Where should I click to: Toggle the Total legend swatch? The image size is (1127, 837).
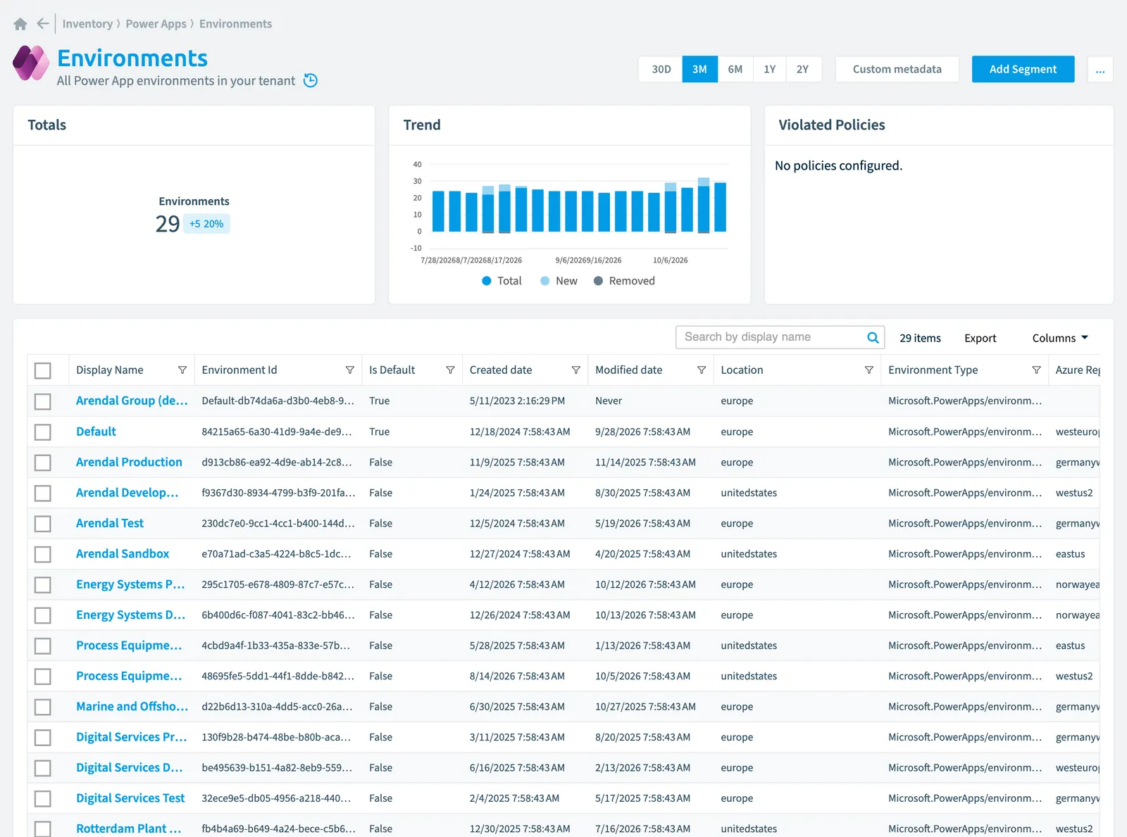coord(486,281)
